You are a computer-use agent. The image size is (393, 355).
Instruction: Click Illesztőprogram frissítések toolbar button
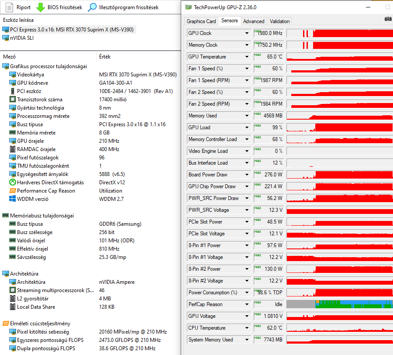point(123,7)
